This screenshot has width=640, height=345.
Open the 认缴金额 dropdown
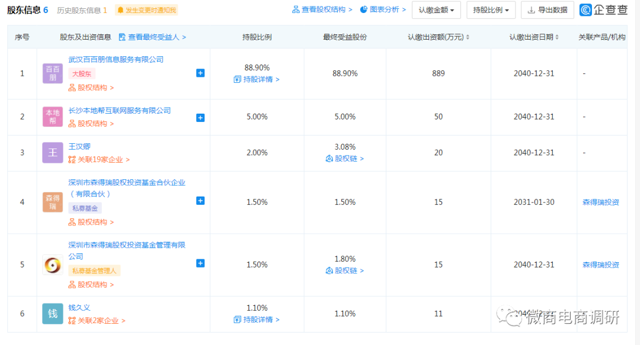436,10
